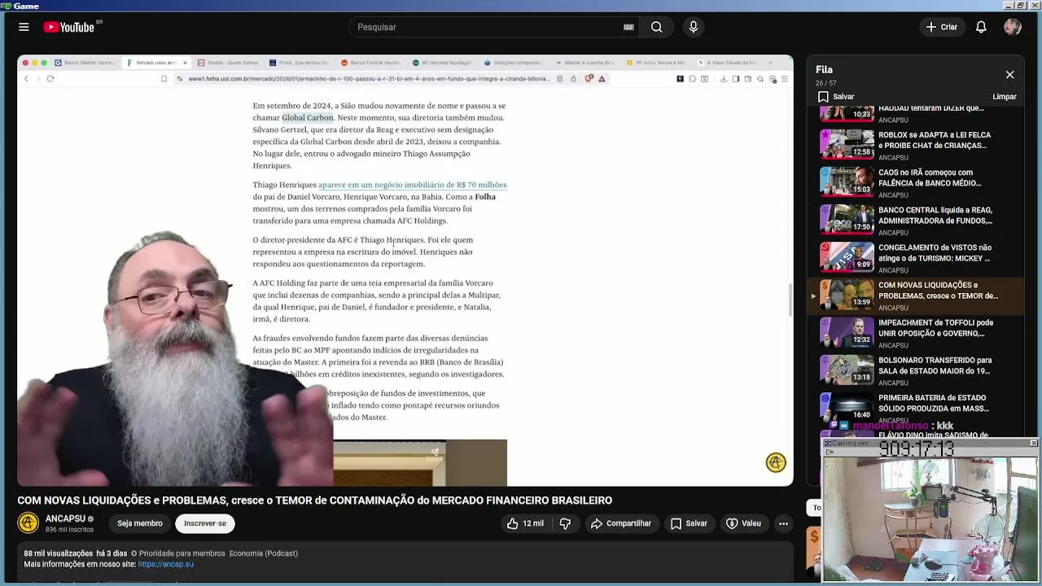Switch to 'Soluções completas' browser tab in video
This screenshot has height=586, width=1042.
coord(514,63)
